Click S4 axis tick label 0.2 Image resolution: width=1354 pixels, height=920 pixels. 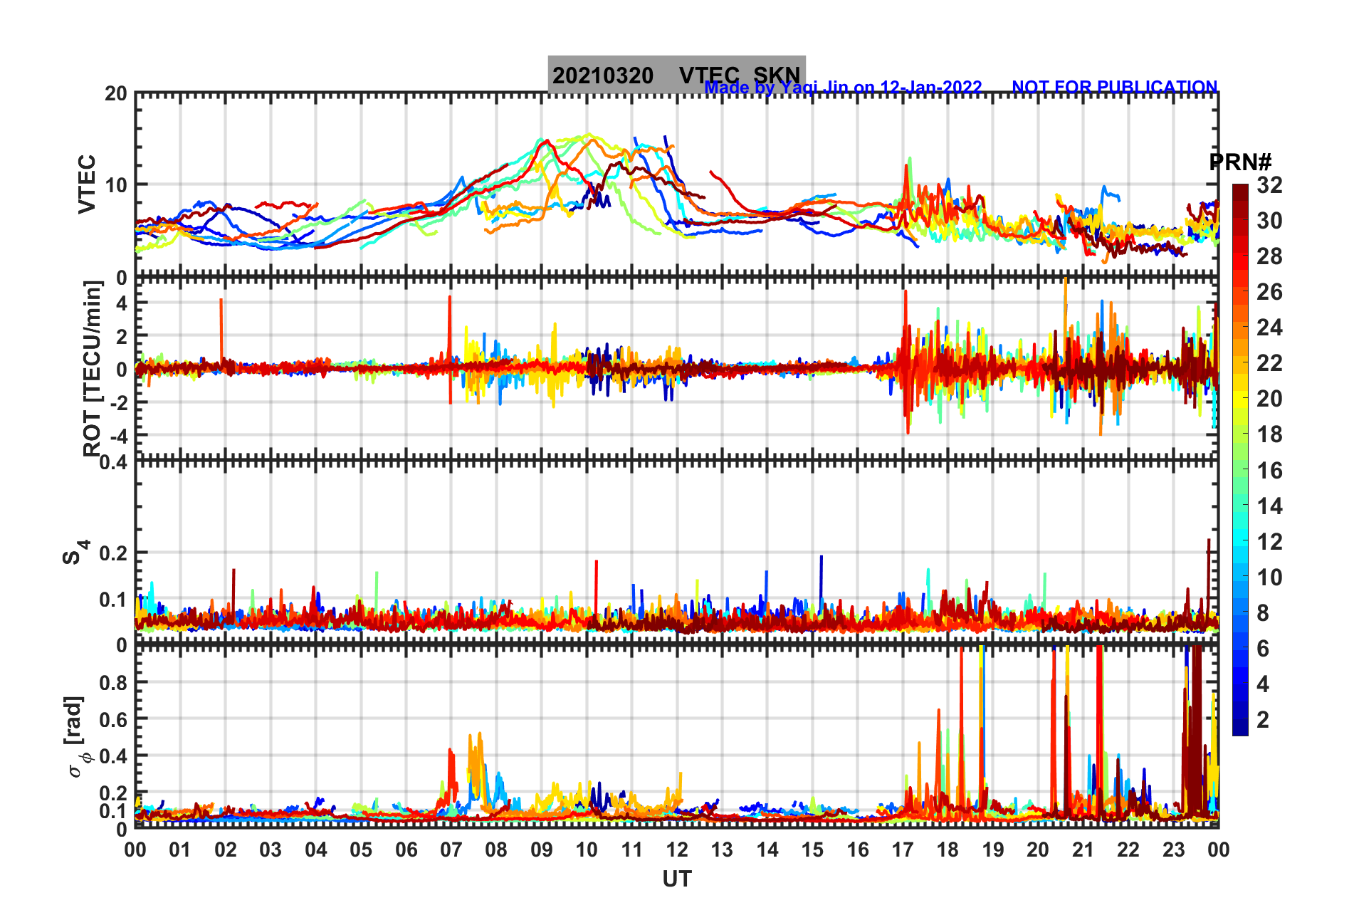tap(113, 553)
